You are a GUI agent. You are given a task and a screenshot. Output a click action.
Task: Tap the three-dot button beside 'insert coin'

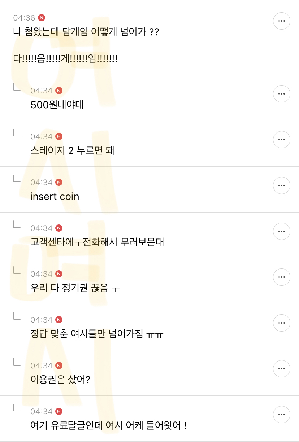coord(281,185)
